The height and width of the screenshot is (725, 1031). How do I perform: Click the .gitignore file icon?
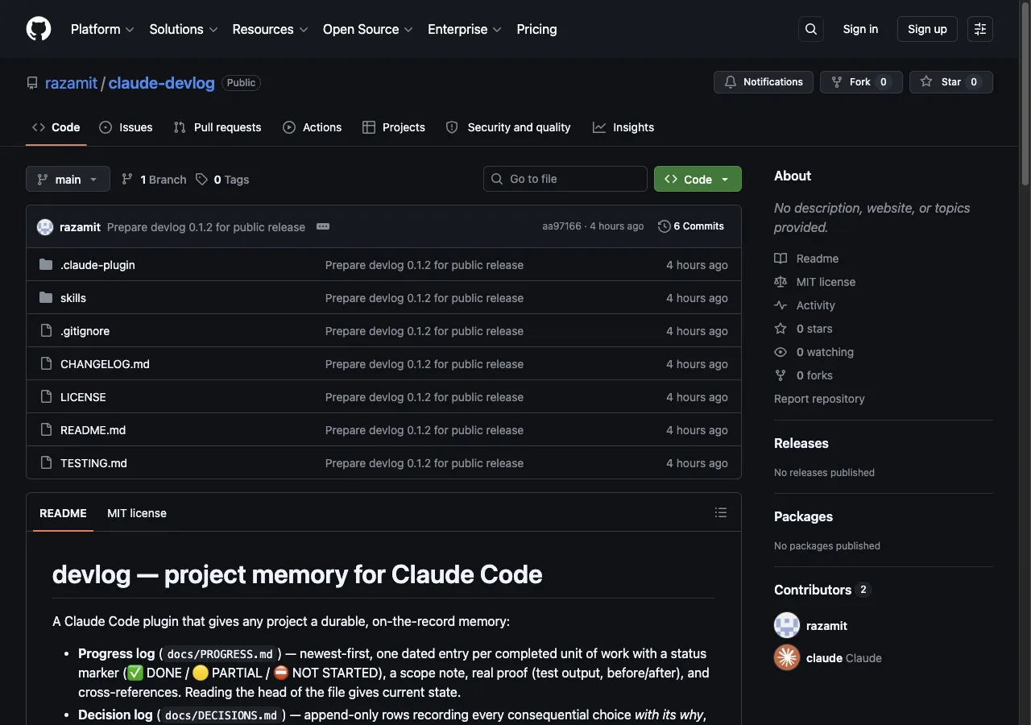[46, 330]
